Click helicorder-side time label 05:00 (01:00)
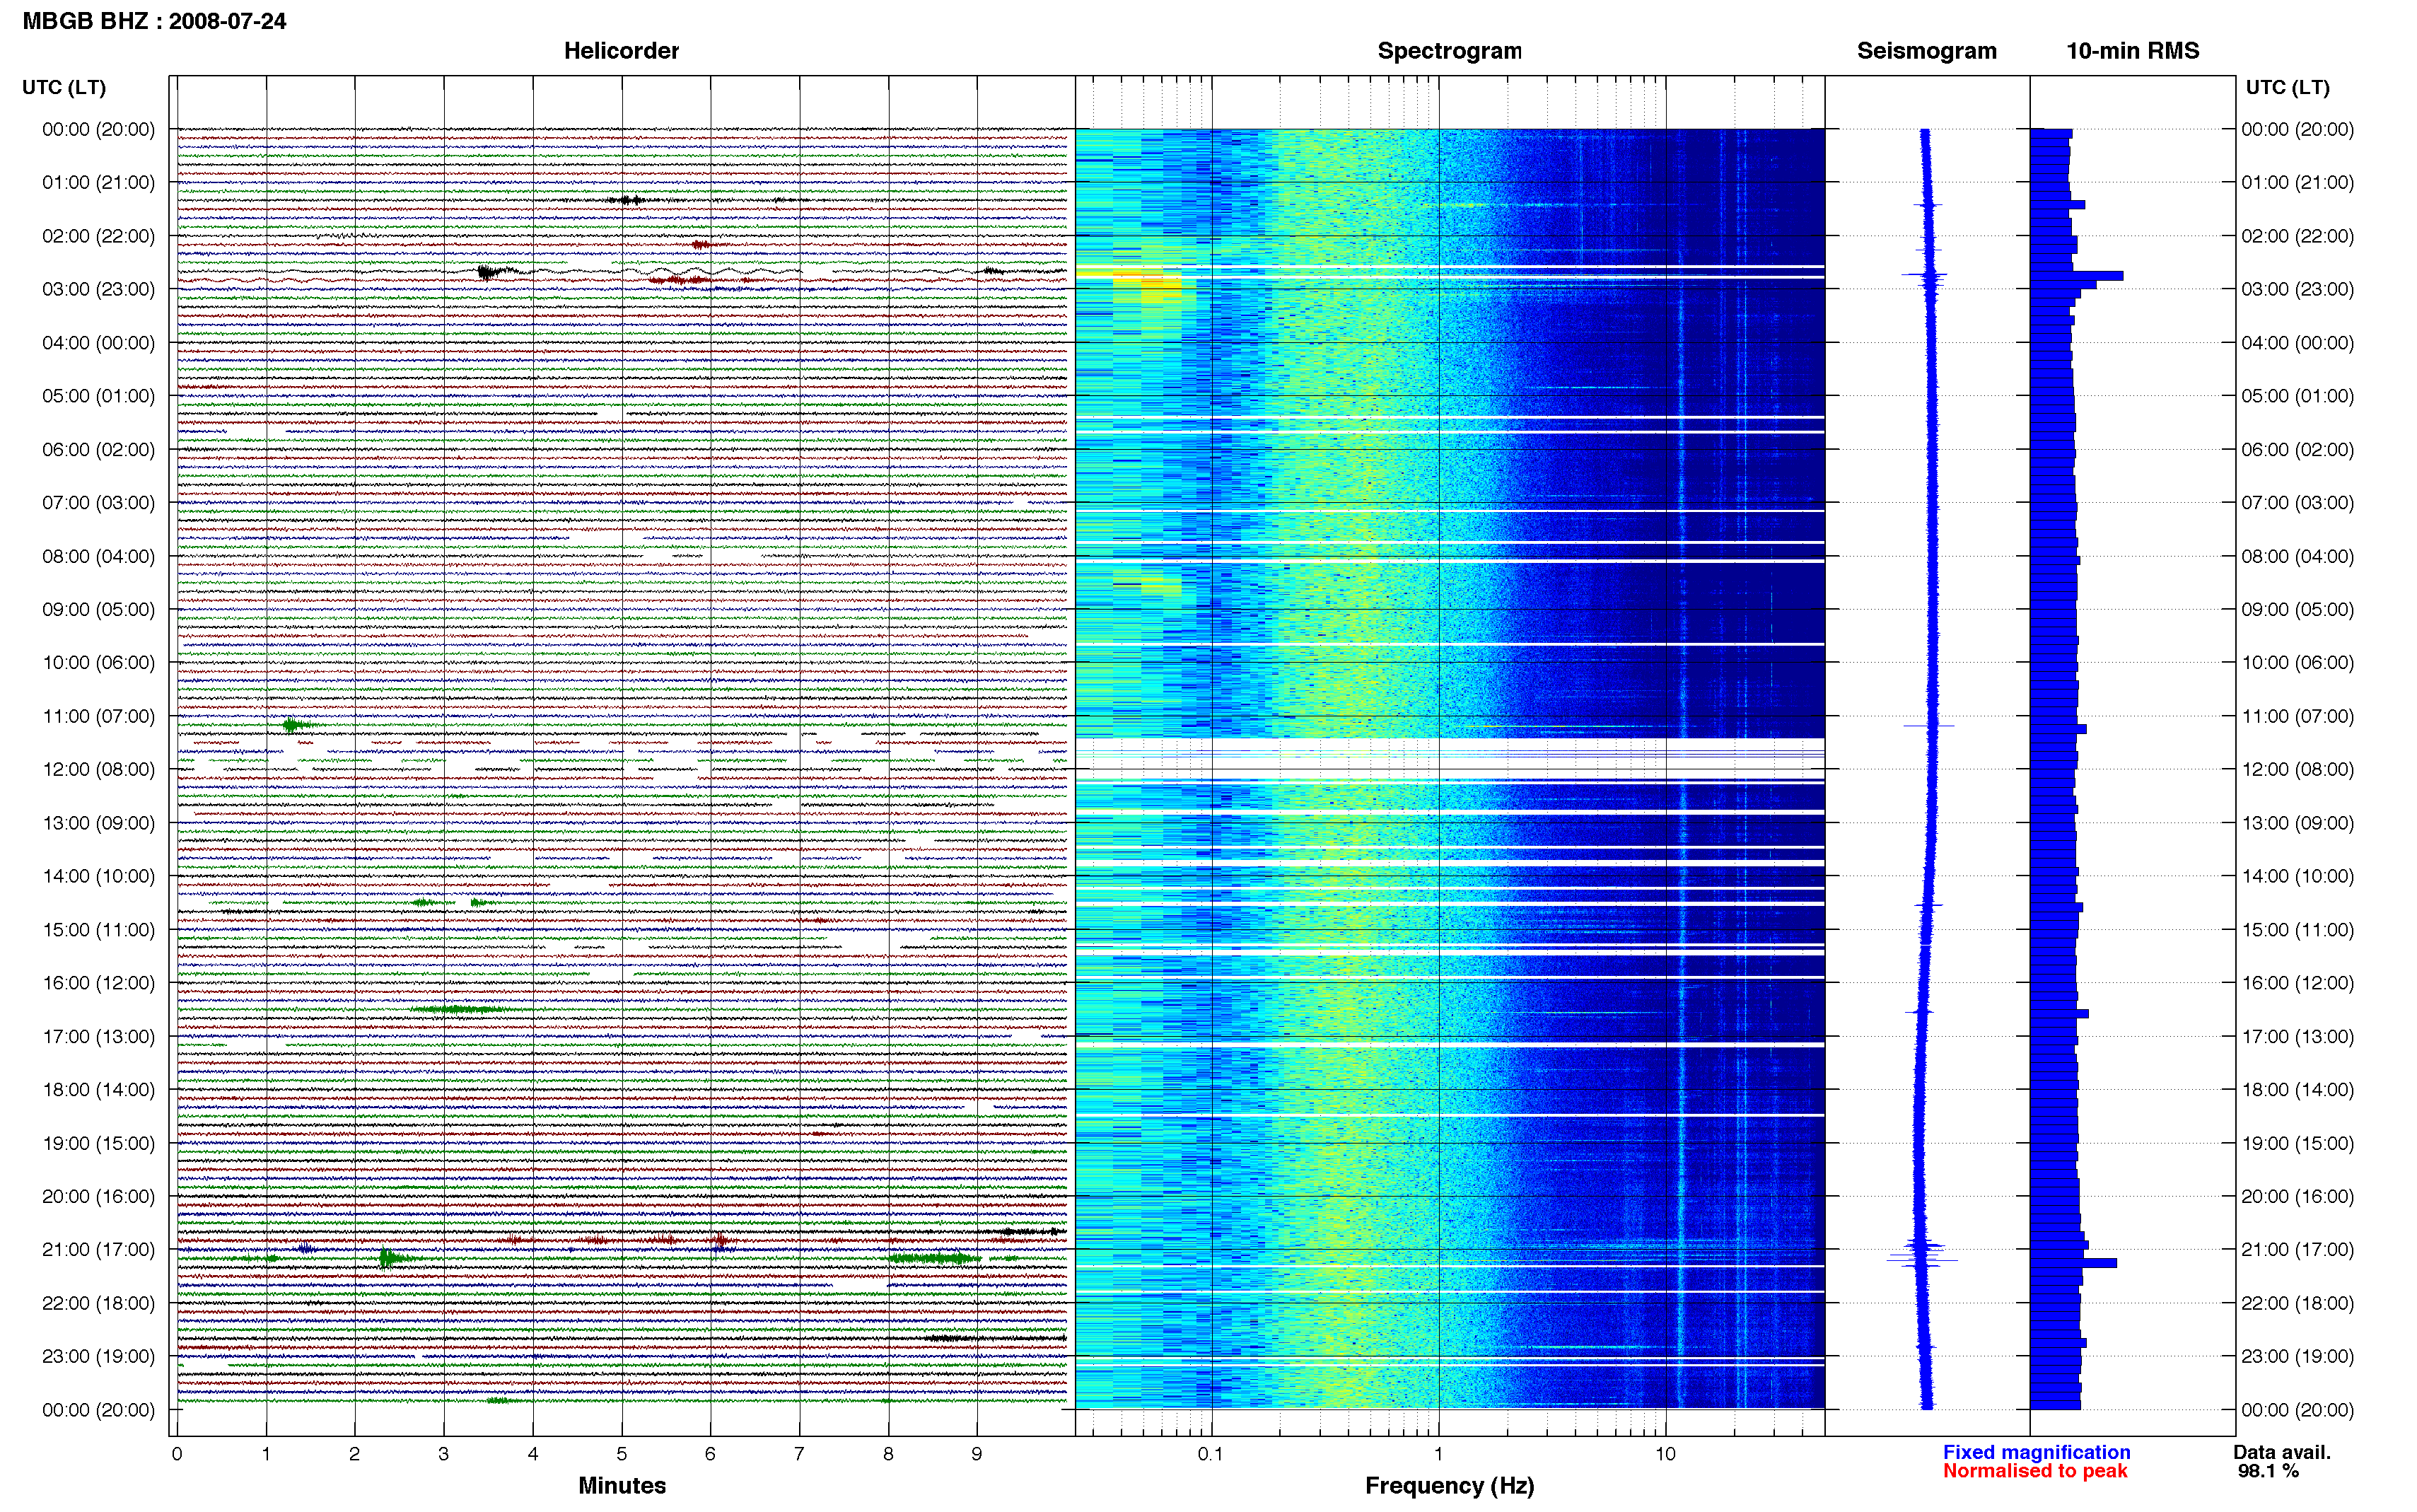2417x1512 pixels. (x=98, y=396)
